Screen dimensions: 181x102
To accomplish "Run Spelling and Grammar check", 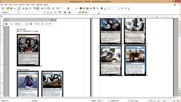I will [x=34, y=8].
